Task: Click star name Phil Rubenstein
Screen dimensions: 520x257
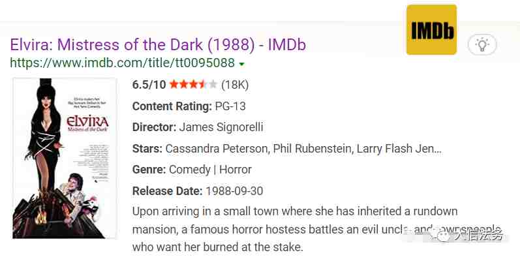Action: 312,149
